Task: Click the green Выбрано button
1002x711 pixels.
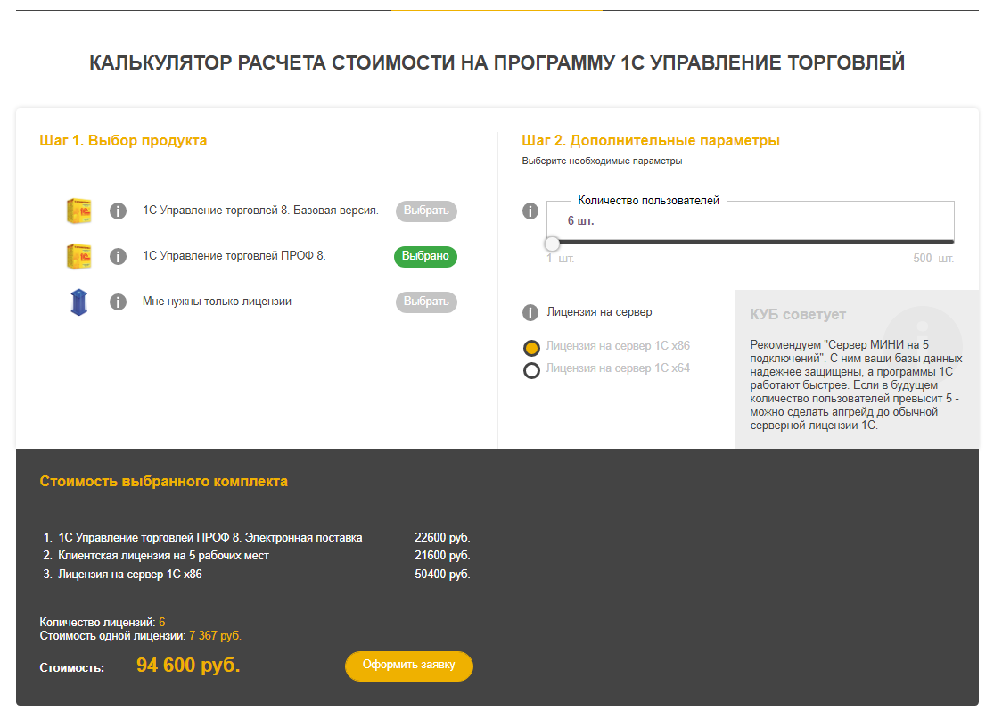Action: [425, 256]
